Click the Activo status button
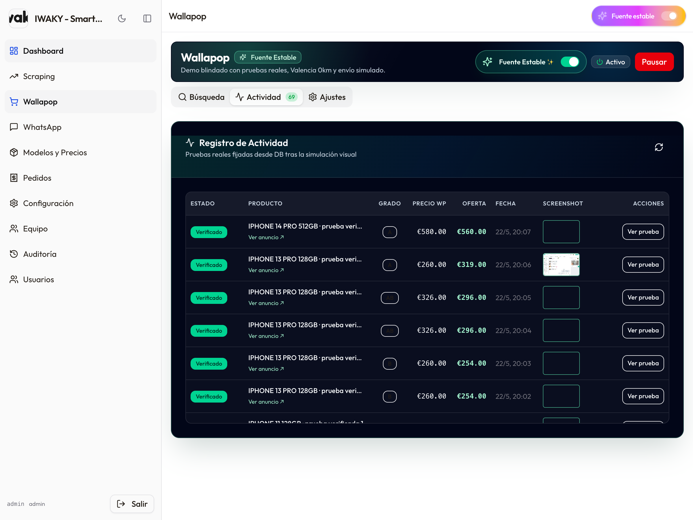 click(610, 62)
